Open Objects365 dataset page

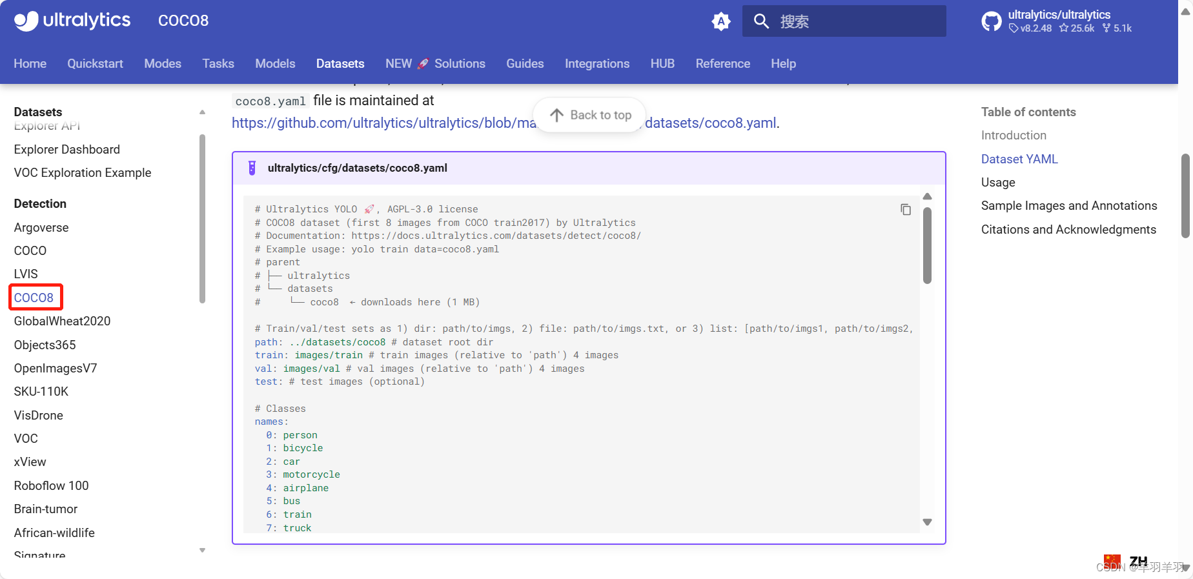click(x=45, y=345)
